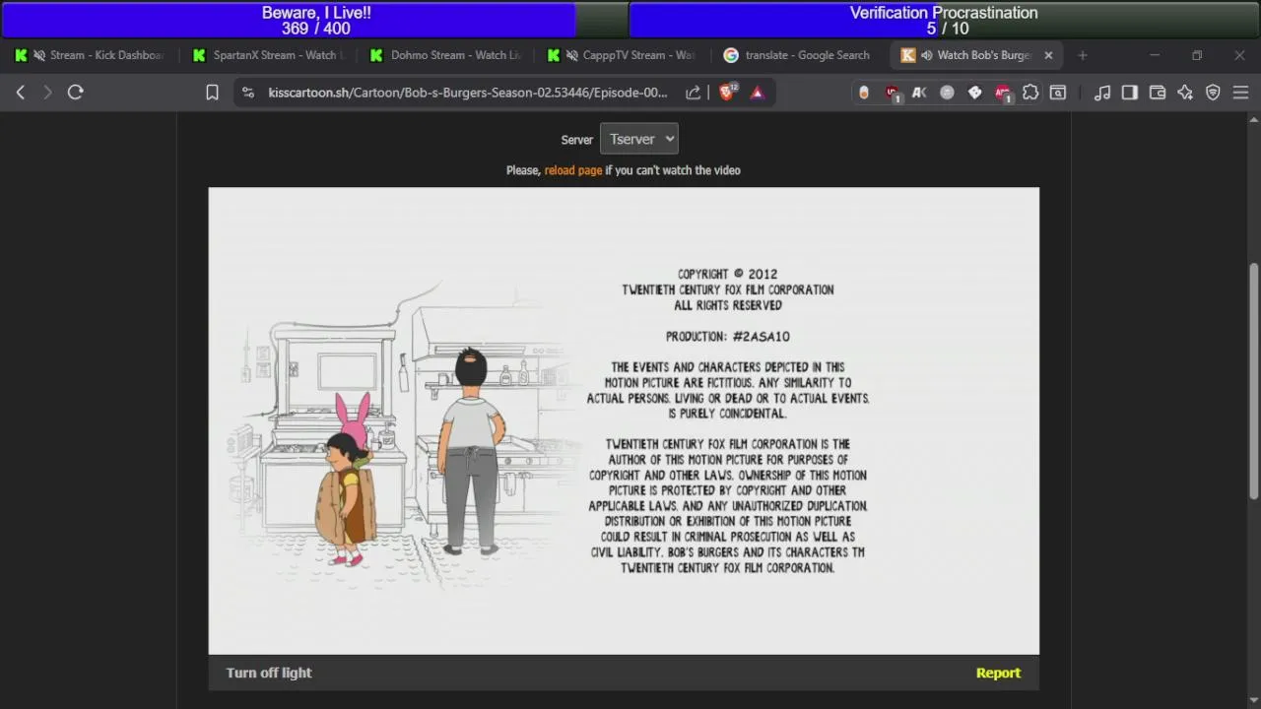
Task: Click the forward navigation arrow
Action: 47,92
